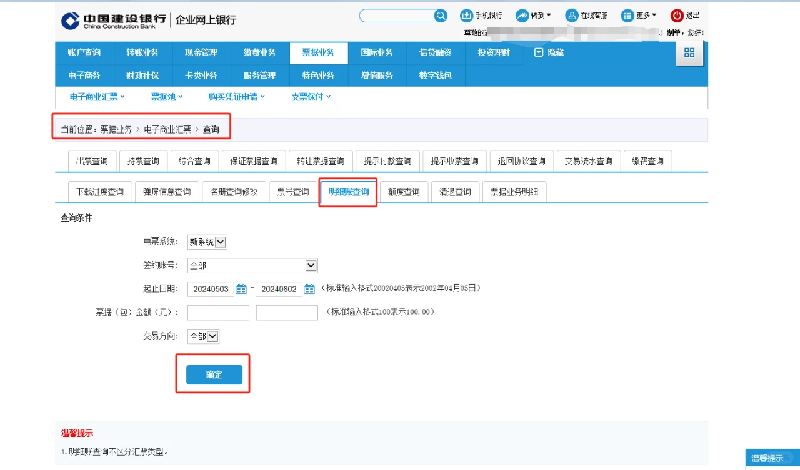Image resolution: width=800 pixels, height=470 pixels.
Task: Open the 电票系统 system dropdown
Action: 221,242
